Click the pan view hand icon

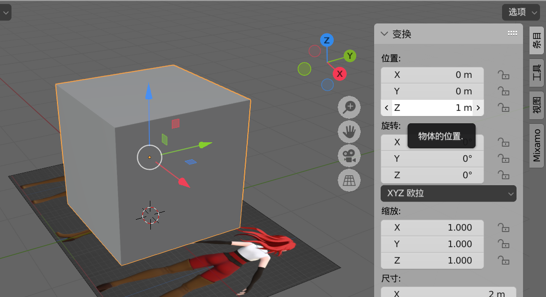coord(349,131)
